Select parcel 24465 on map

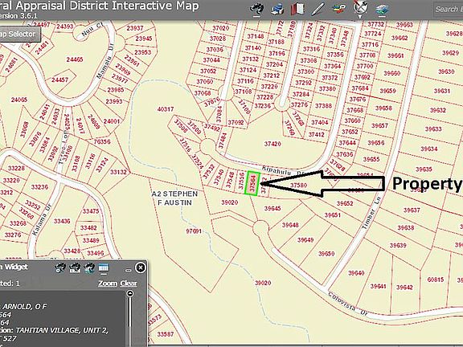[x=75, y=59]
